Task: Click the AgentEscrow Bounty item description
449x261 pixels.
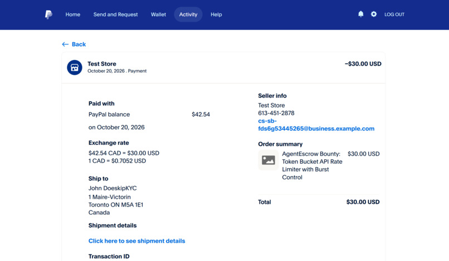Action: pos(312,165)
